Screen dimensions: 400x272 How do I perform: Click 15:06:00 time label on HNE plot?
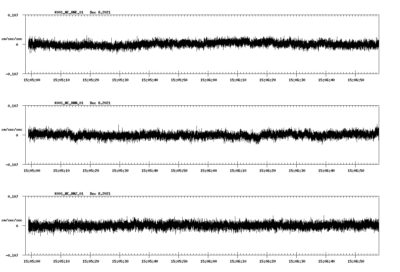(209, 80)
